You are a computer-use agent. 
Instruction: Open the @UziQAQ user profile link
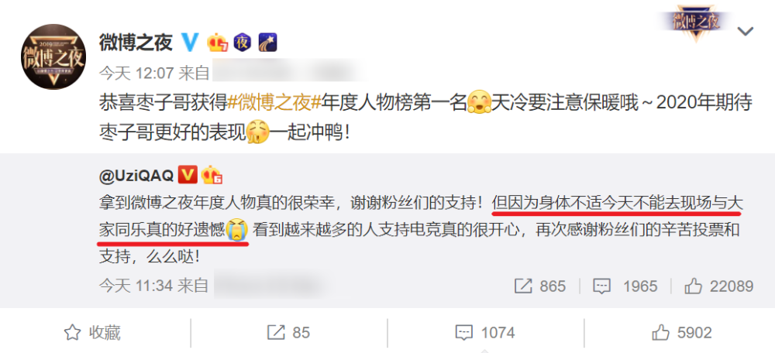[x=136, y=175]
